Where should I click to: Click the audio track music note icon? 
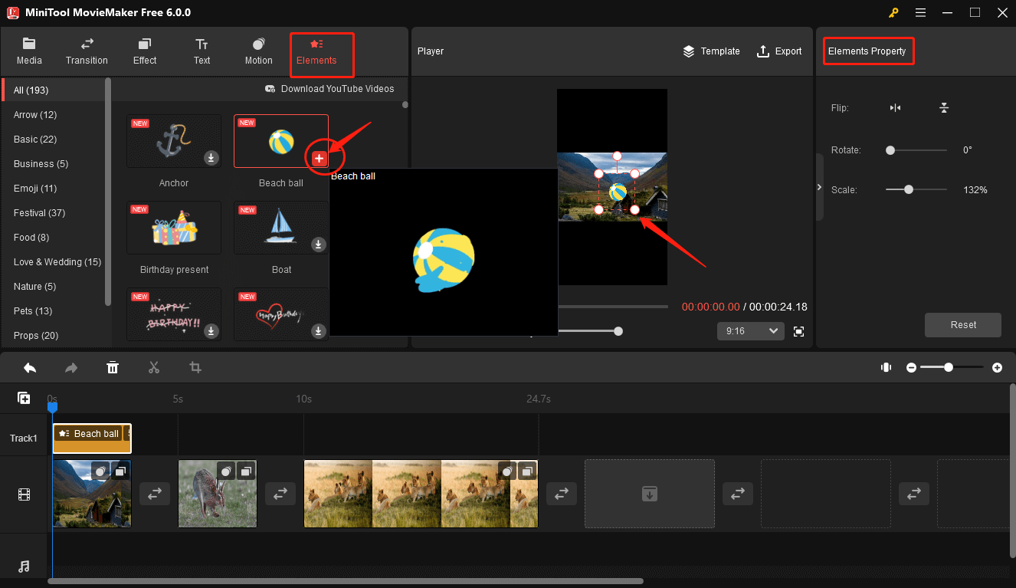24,567
